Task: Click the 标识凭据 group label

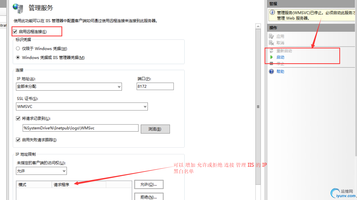Action: pyautogui.click(x=23, y=39)
